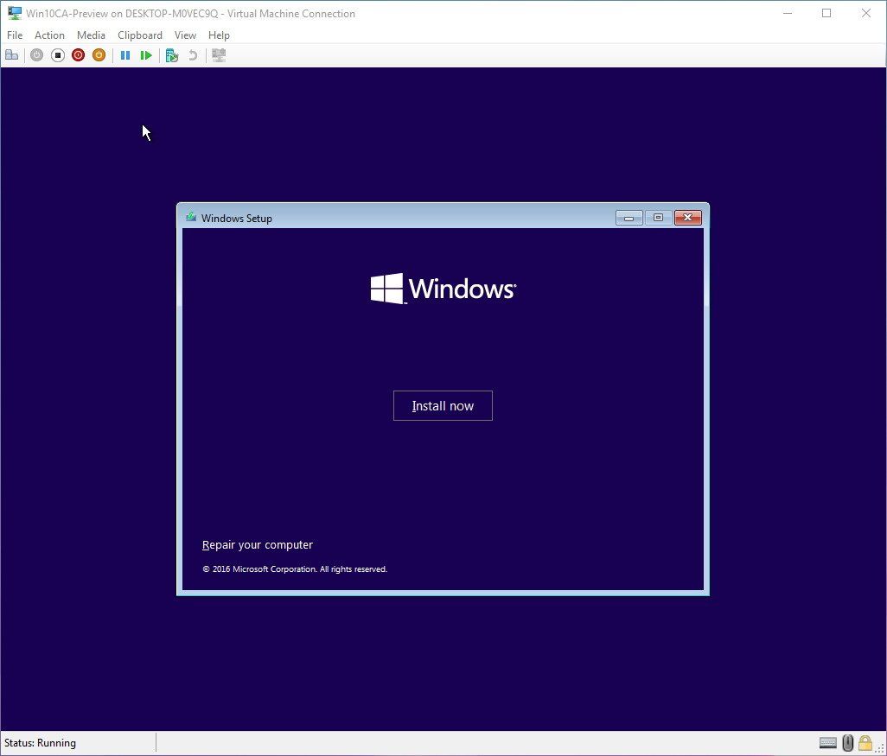Open the View menu
Viewport: 887px width, 756px height.
[x=185, y=35]
